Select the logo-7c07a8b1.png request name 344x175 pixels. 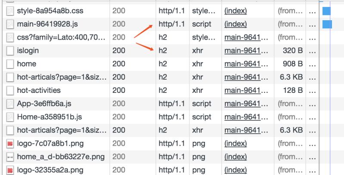50,144
